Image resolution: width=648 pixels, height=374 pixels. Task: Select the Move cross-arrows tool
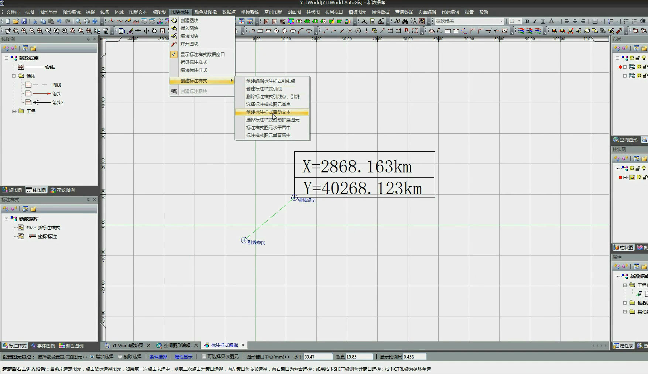pos(146,31)
